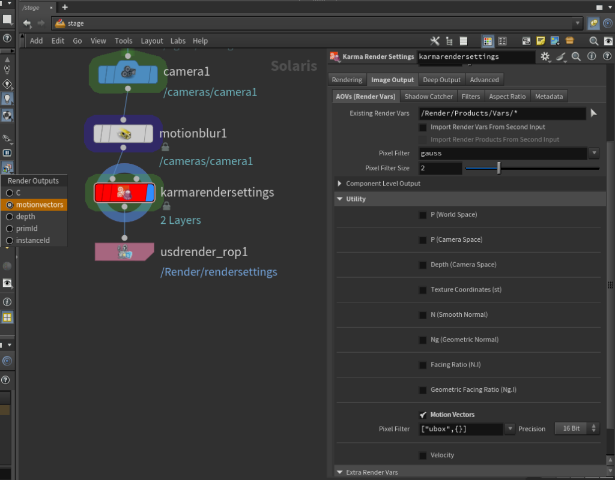Click the Existing Render Vars input field
The image size is (615, 480).
click(501, 113)
